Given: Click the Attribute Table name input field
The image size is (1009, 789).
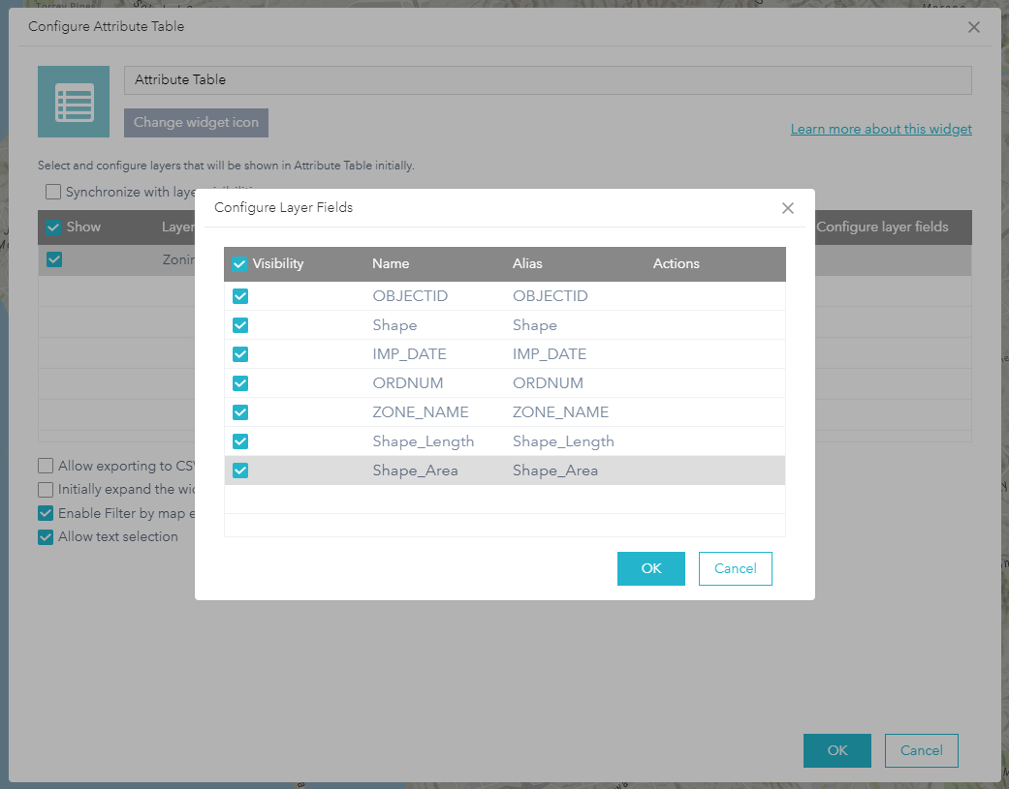Looking at the screenshot, I should click(x=548, y=80).
